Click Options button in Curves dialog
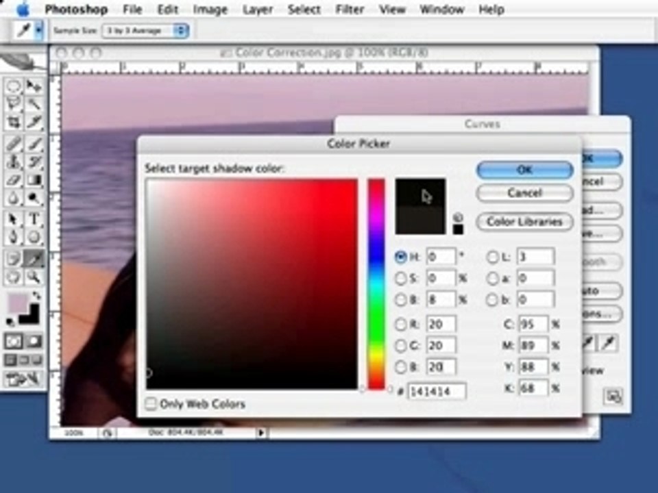Screen dimensions: 658x493 pyautogui.click(x=601, y=314)
